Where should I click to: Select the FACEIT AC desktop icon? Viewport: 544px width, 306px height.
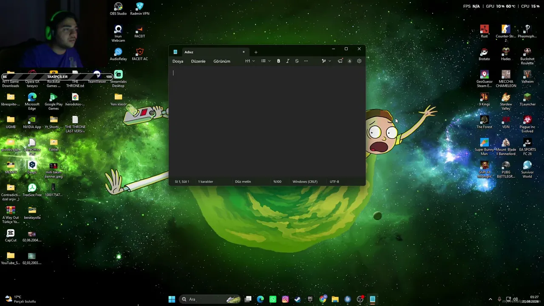click(x=140, y=54)
